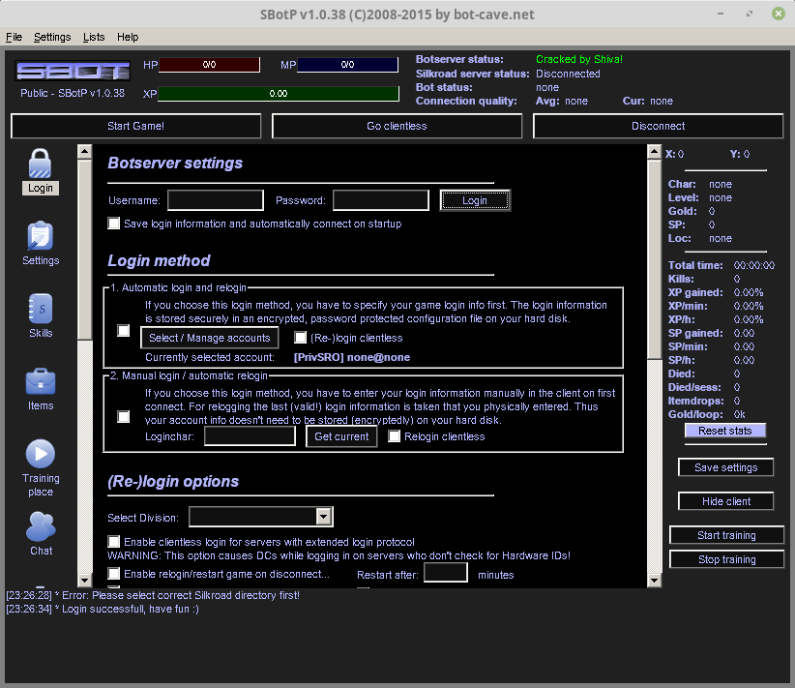Click the 'Login successfull, have fun' log line
The width and height of the screenshot is (795, 688).
click(x=103, y=609)
